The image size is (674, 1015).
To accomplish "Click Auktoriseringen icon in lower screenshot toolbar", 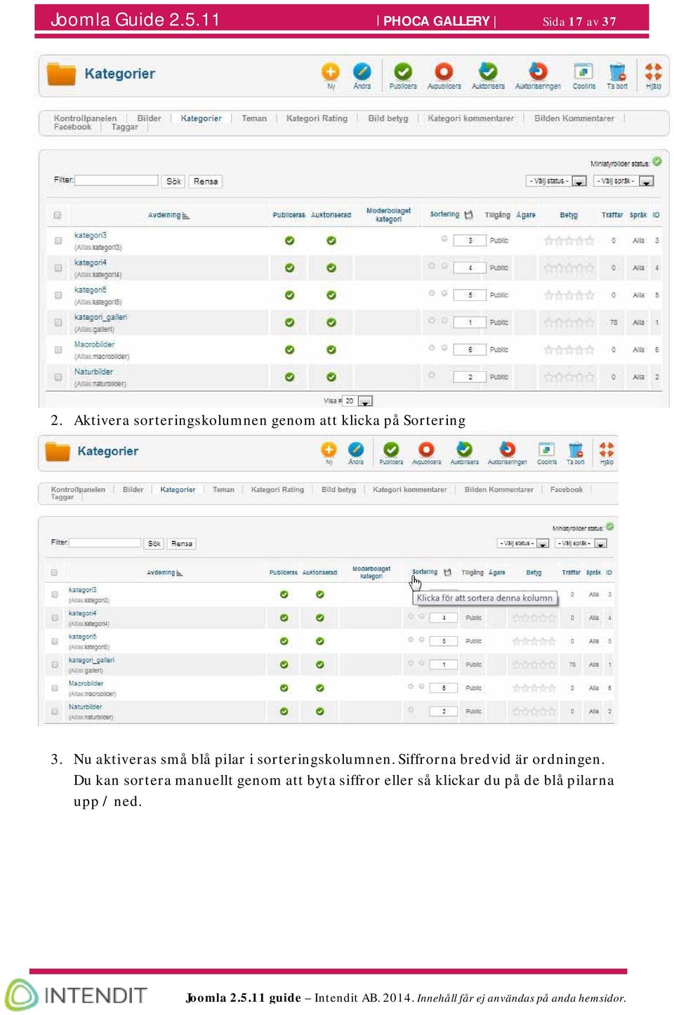I will (x=507, y=449).
